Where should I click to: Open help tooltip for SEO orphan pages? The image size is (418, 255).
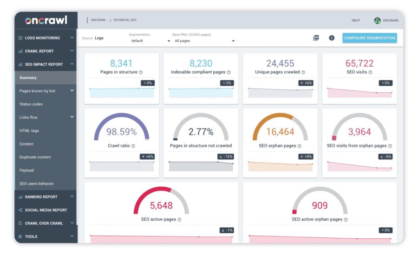300,146
